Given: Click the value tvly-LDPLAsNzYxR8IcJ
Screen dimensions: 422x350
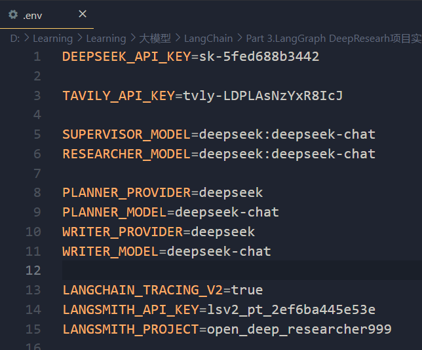Looking at the screenshot, I should pyautogui.click(x=263, y=96).
